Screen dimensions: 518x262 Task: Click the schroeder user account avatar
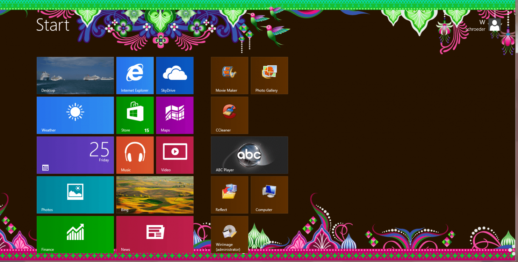(494, 25)
